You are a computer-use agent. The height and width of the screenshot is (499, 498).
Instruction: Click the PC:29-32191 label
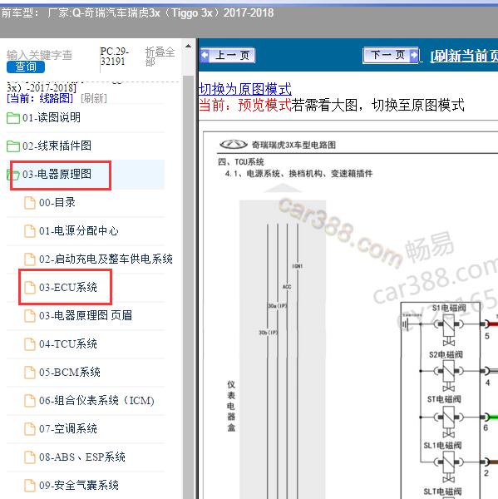[x=115, y=56]
